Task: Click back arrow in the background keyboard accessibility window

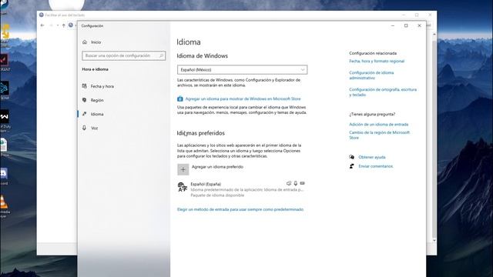Action: [42, 25]
